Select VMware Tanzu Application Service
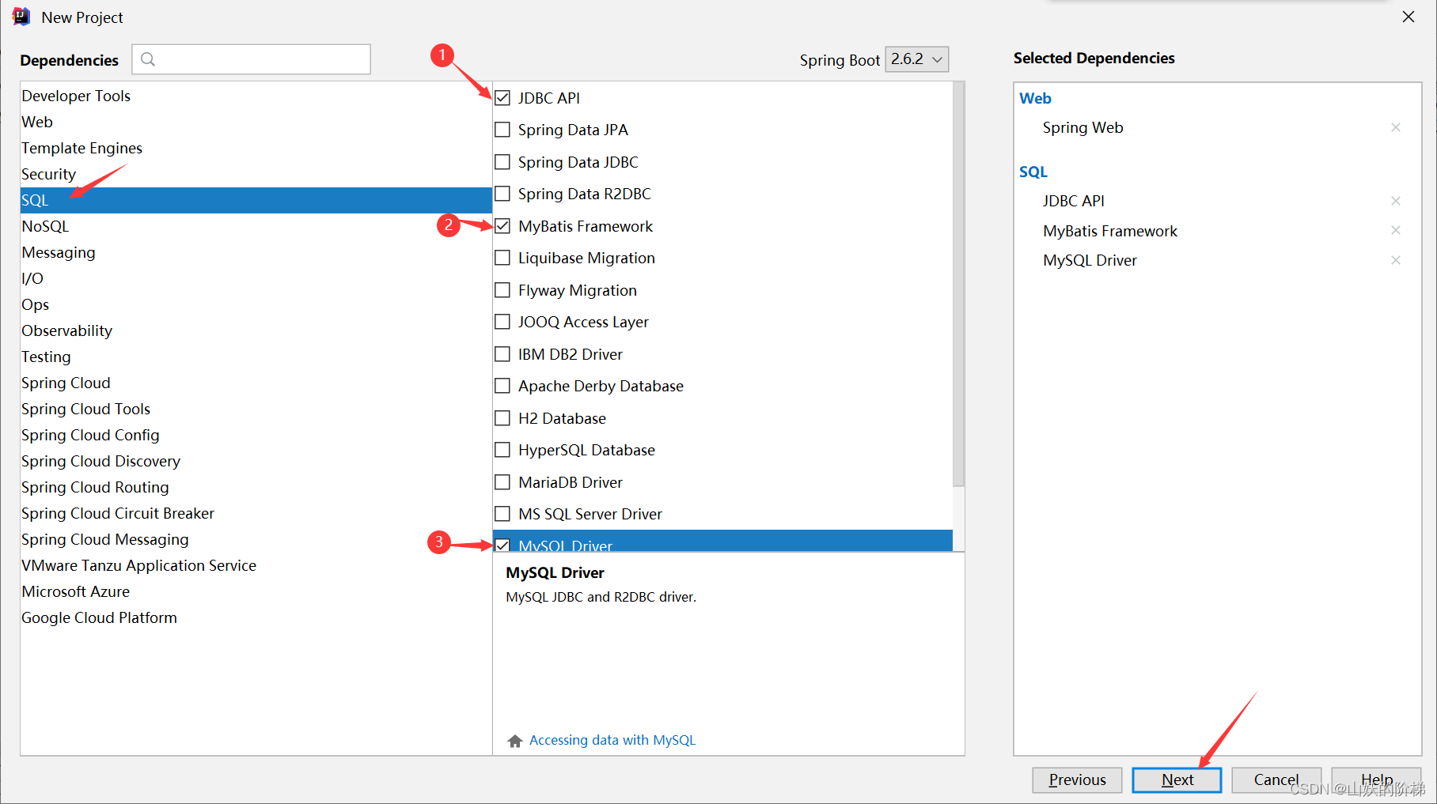The width and height of the screenshot is (1437, 804). pyautogui.click(x=256, y=565)
